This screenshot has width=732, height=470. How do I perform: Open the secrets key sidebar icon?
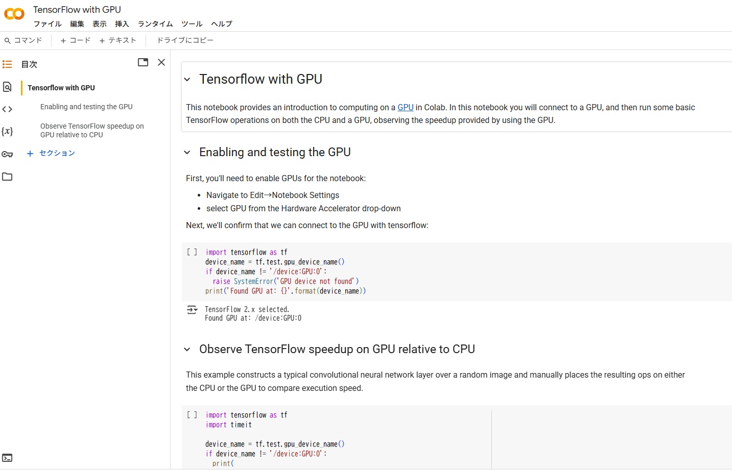pyautogui.click(x=7, y=154)
